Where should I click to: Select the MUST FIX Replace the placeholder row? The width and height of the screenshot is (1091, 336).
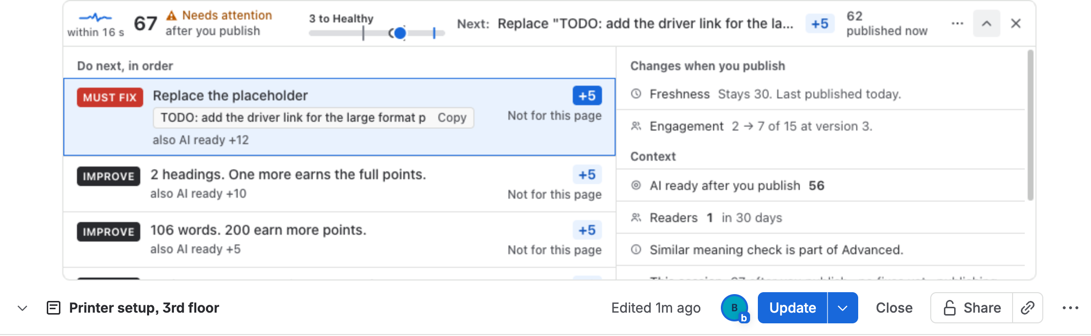coord(339,117)
